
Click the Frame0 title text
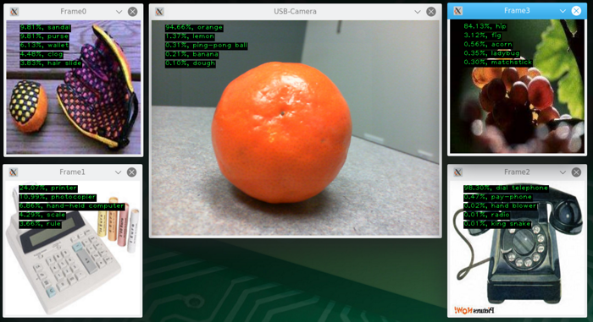74,12
